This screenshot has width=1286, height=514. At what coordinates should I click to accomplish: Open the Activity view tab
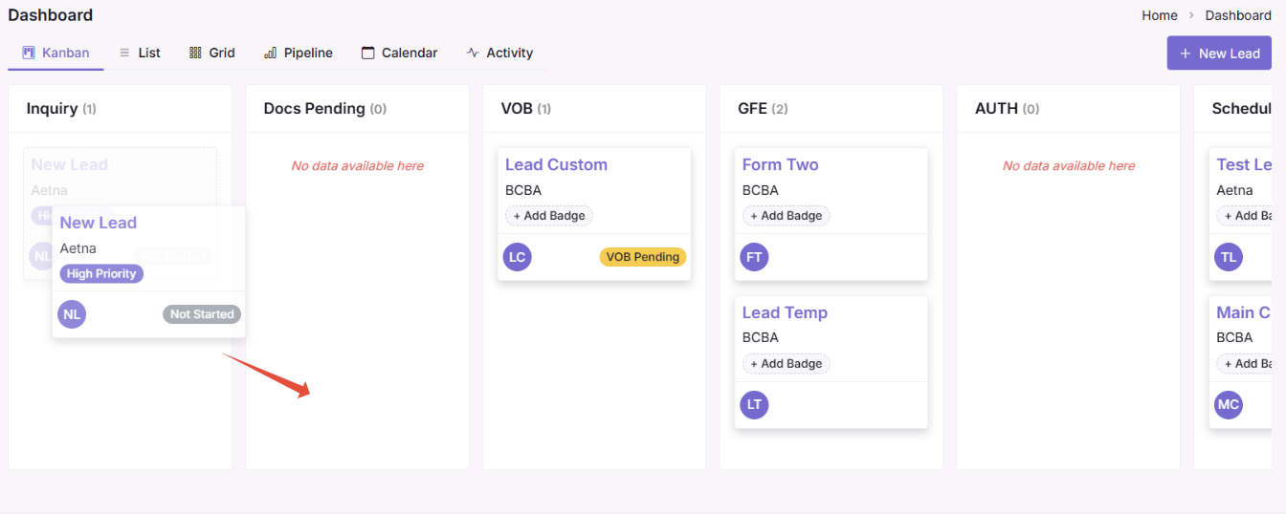click(x=499, y=53)
